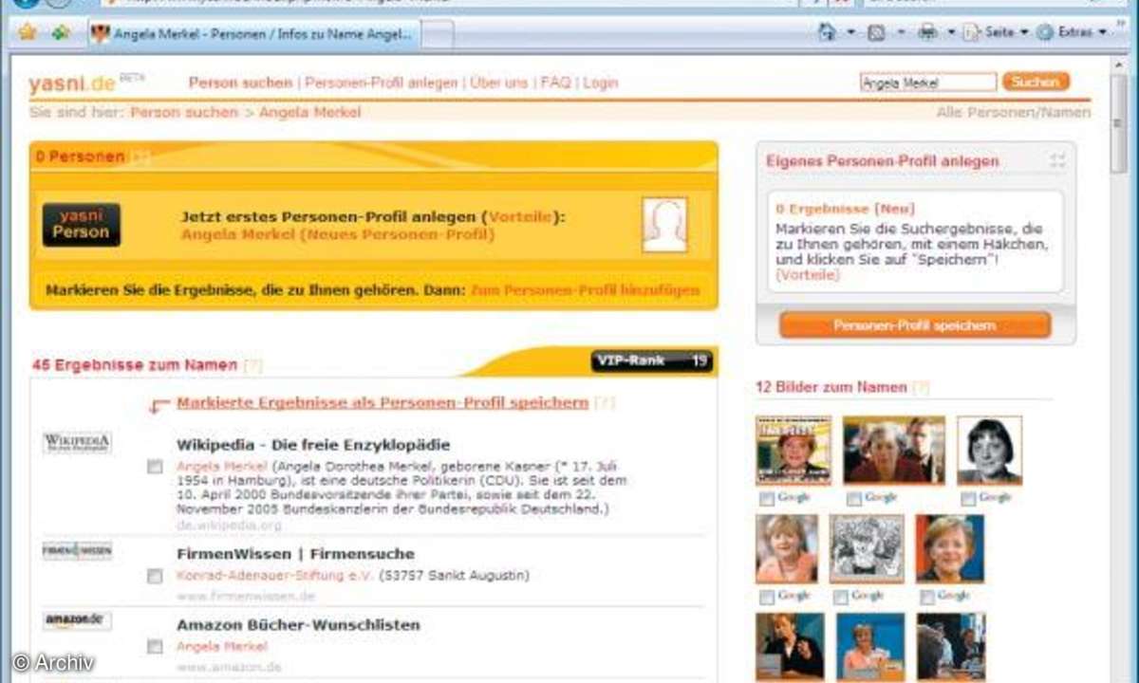Open the FAQ page

click(555, 83)
